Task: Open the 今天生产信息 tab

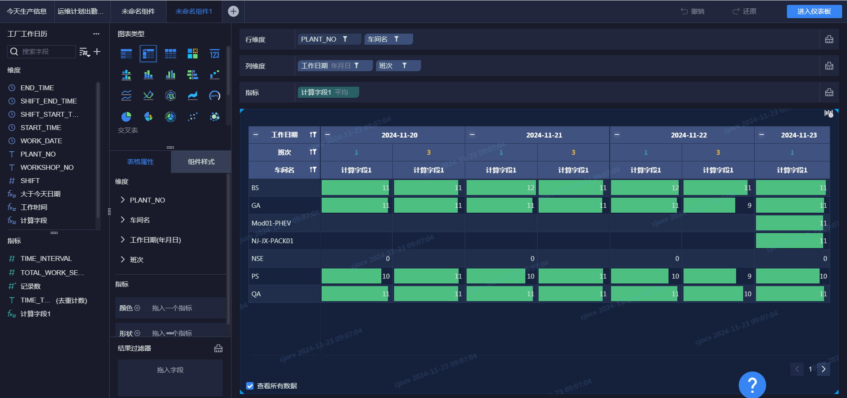Action: point(27,11)
